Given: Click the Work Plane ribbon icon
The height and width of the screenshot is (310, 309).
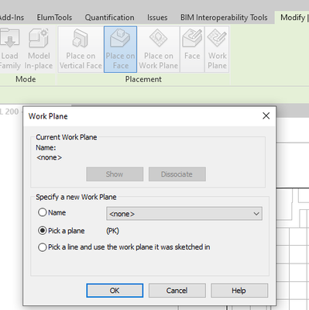Looking at the screenshot, I should click(217, 49).
